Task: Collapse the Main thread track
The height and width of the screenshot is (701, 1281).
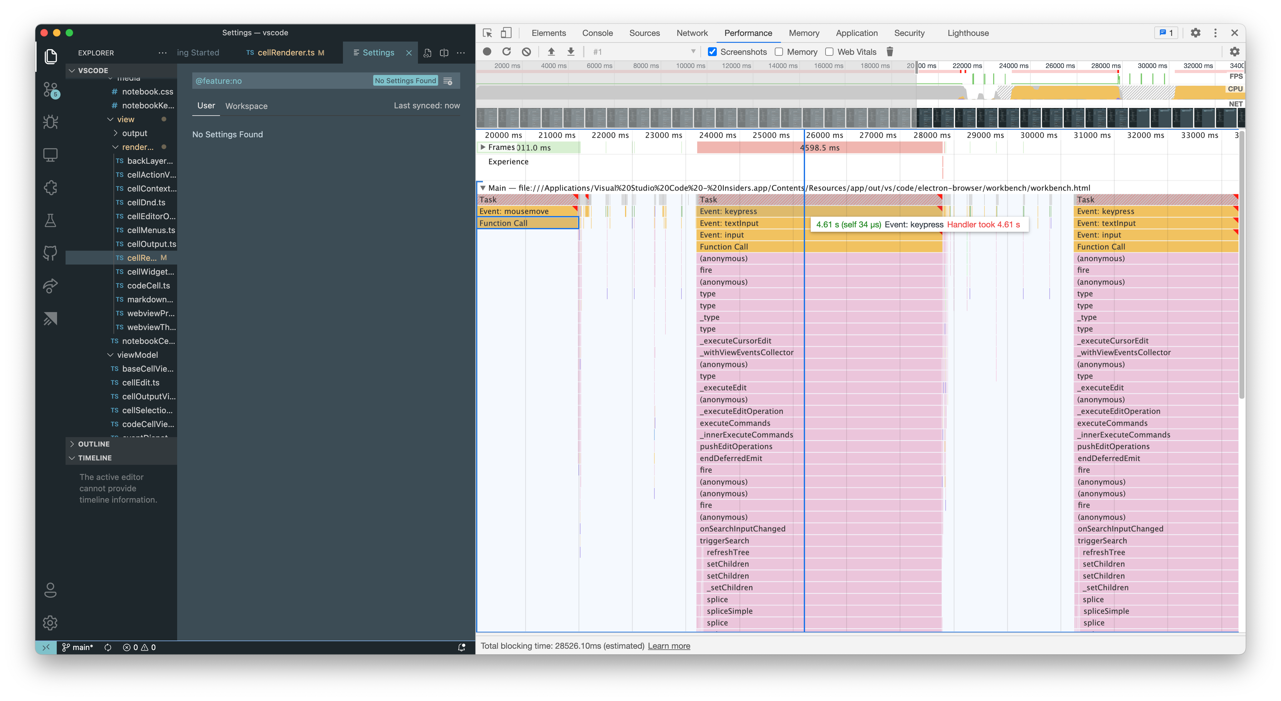Action: [482, 188]
